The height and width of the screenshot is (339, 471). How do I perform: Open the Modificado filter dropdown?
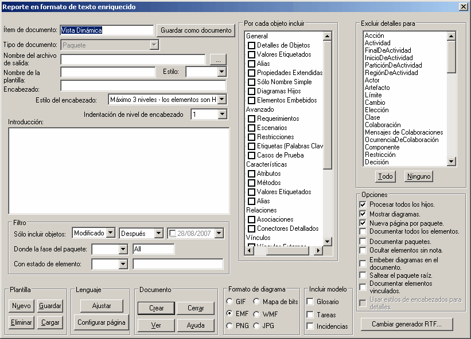pos(111,232)
